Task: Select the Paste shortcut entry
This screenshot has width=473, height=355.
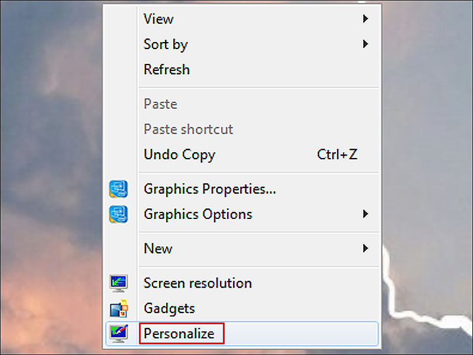Action: pos(188,129)
